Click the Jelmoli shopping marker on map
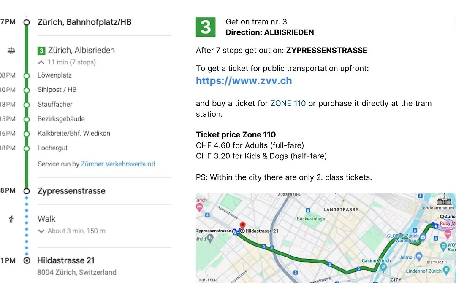 click(x=419, y=256)
